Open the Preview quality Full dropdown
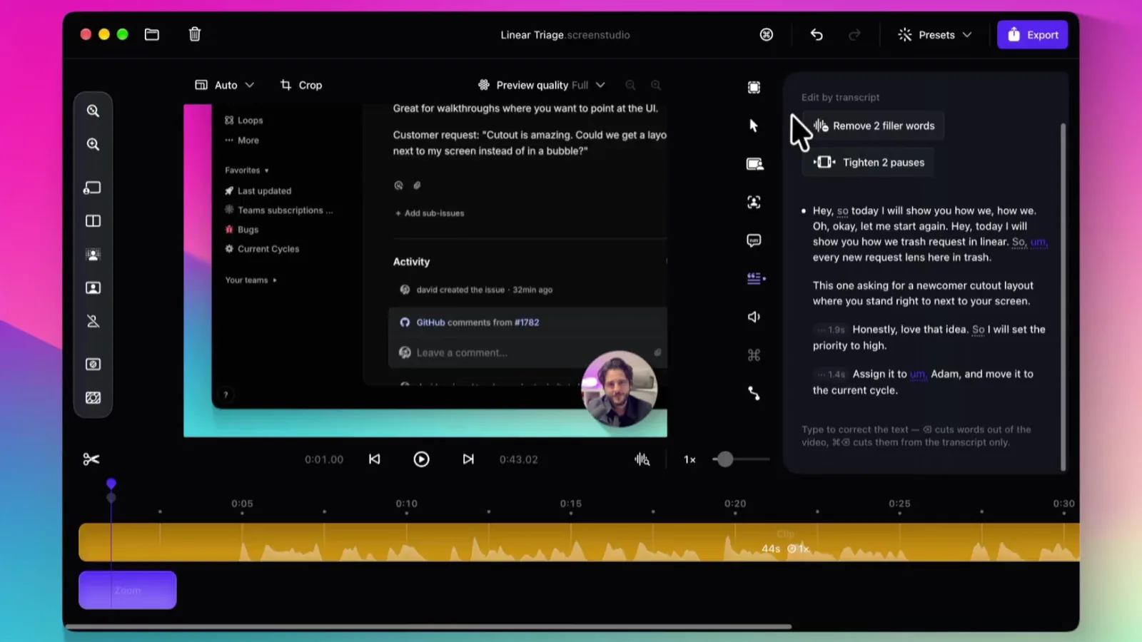 pos(542,85)
